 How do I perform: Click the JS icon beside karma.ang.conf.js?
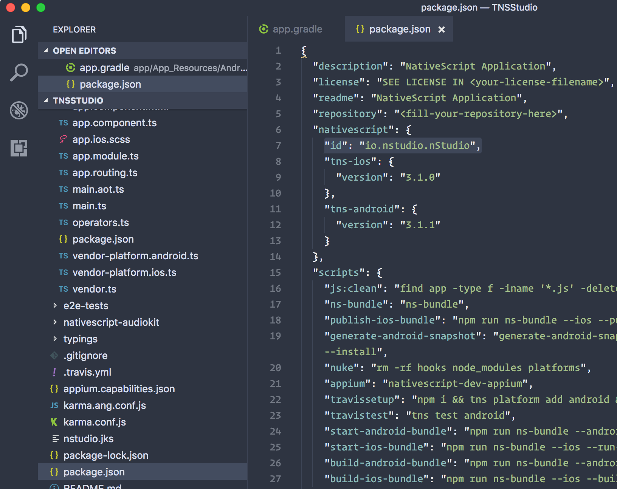pyautogui.click(x=54, y=405)
